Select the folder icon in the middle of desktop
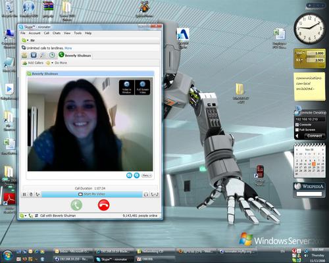 [240, 92]
